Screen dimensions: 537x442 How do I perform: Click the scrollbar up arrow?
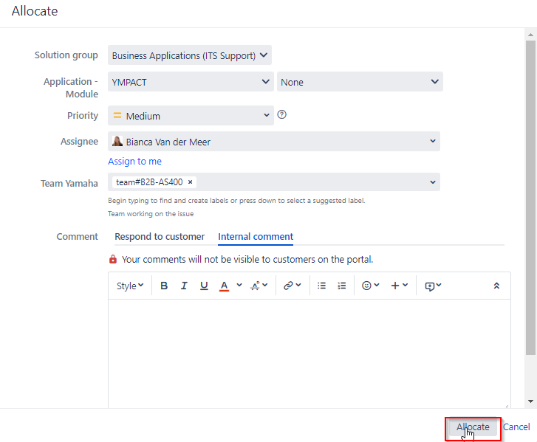click(530, 35)
